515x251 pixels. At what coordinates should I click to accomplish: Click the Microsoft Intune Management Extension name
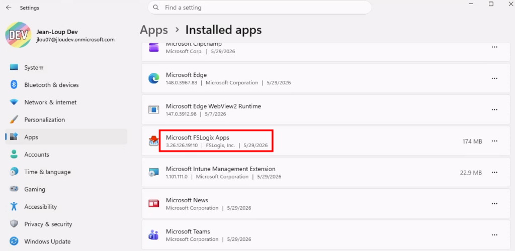point(220,169)
